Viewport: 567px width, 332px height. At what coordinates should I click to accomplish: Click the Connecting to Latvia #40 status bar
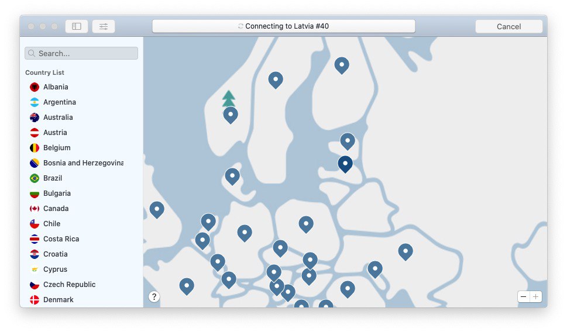(x=283, y=26)
